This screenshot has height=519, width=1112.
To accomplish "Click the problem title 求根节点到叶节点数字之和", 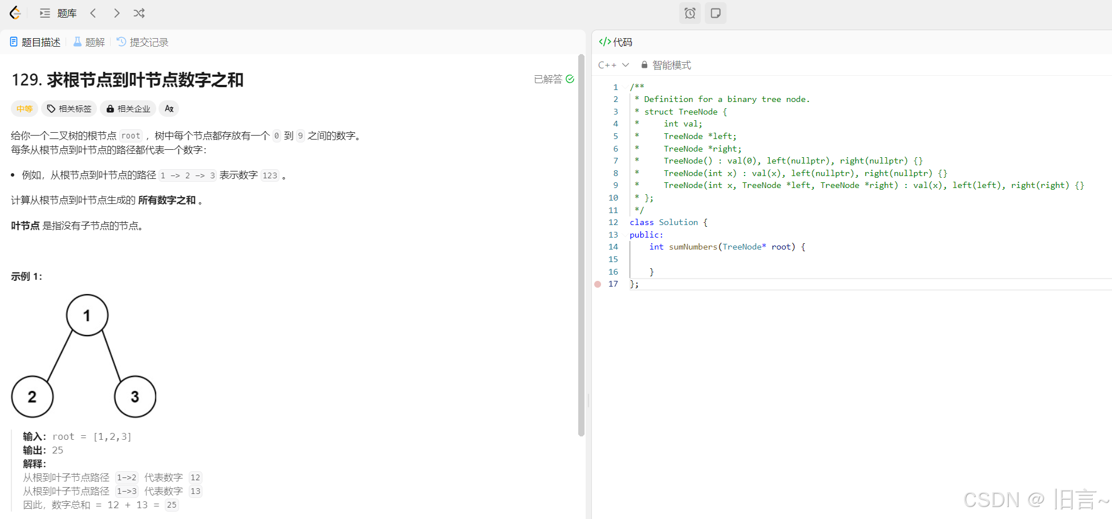I will [x=145, y=80].
